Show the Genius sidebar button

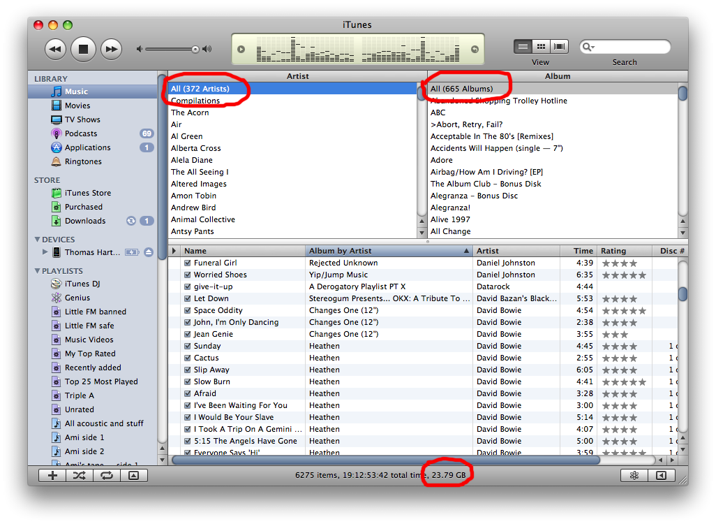(x=661, y=476)
